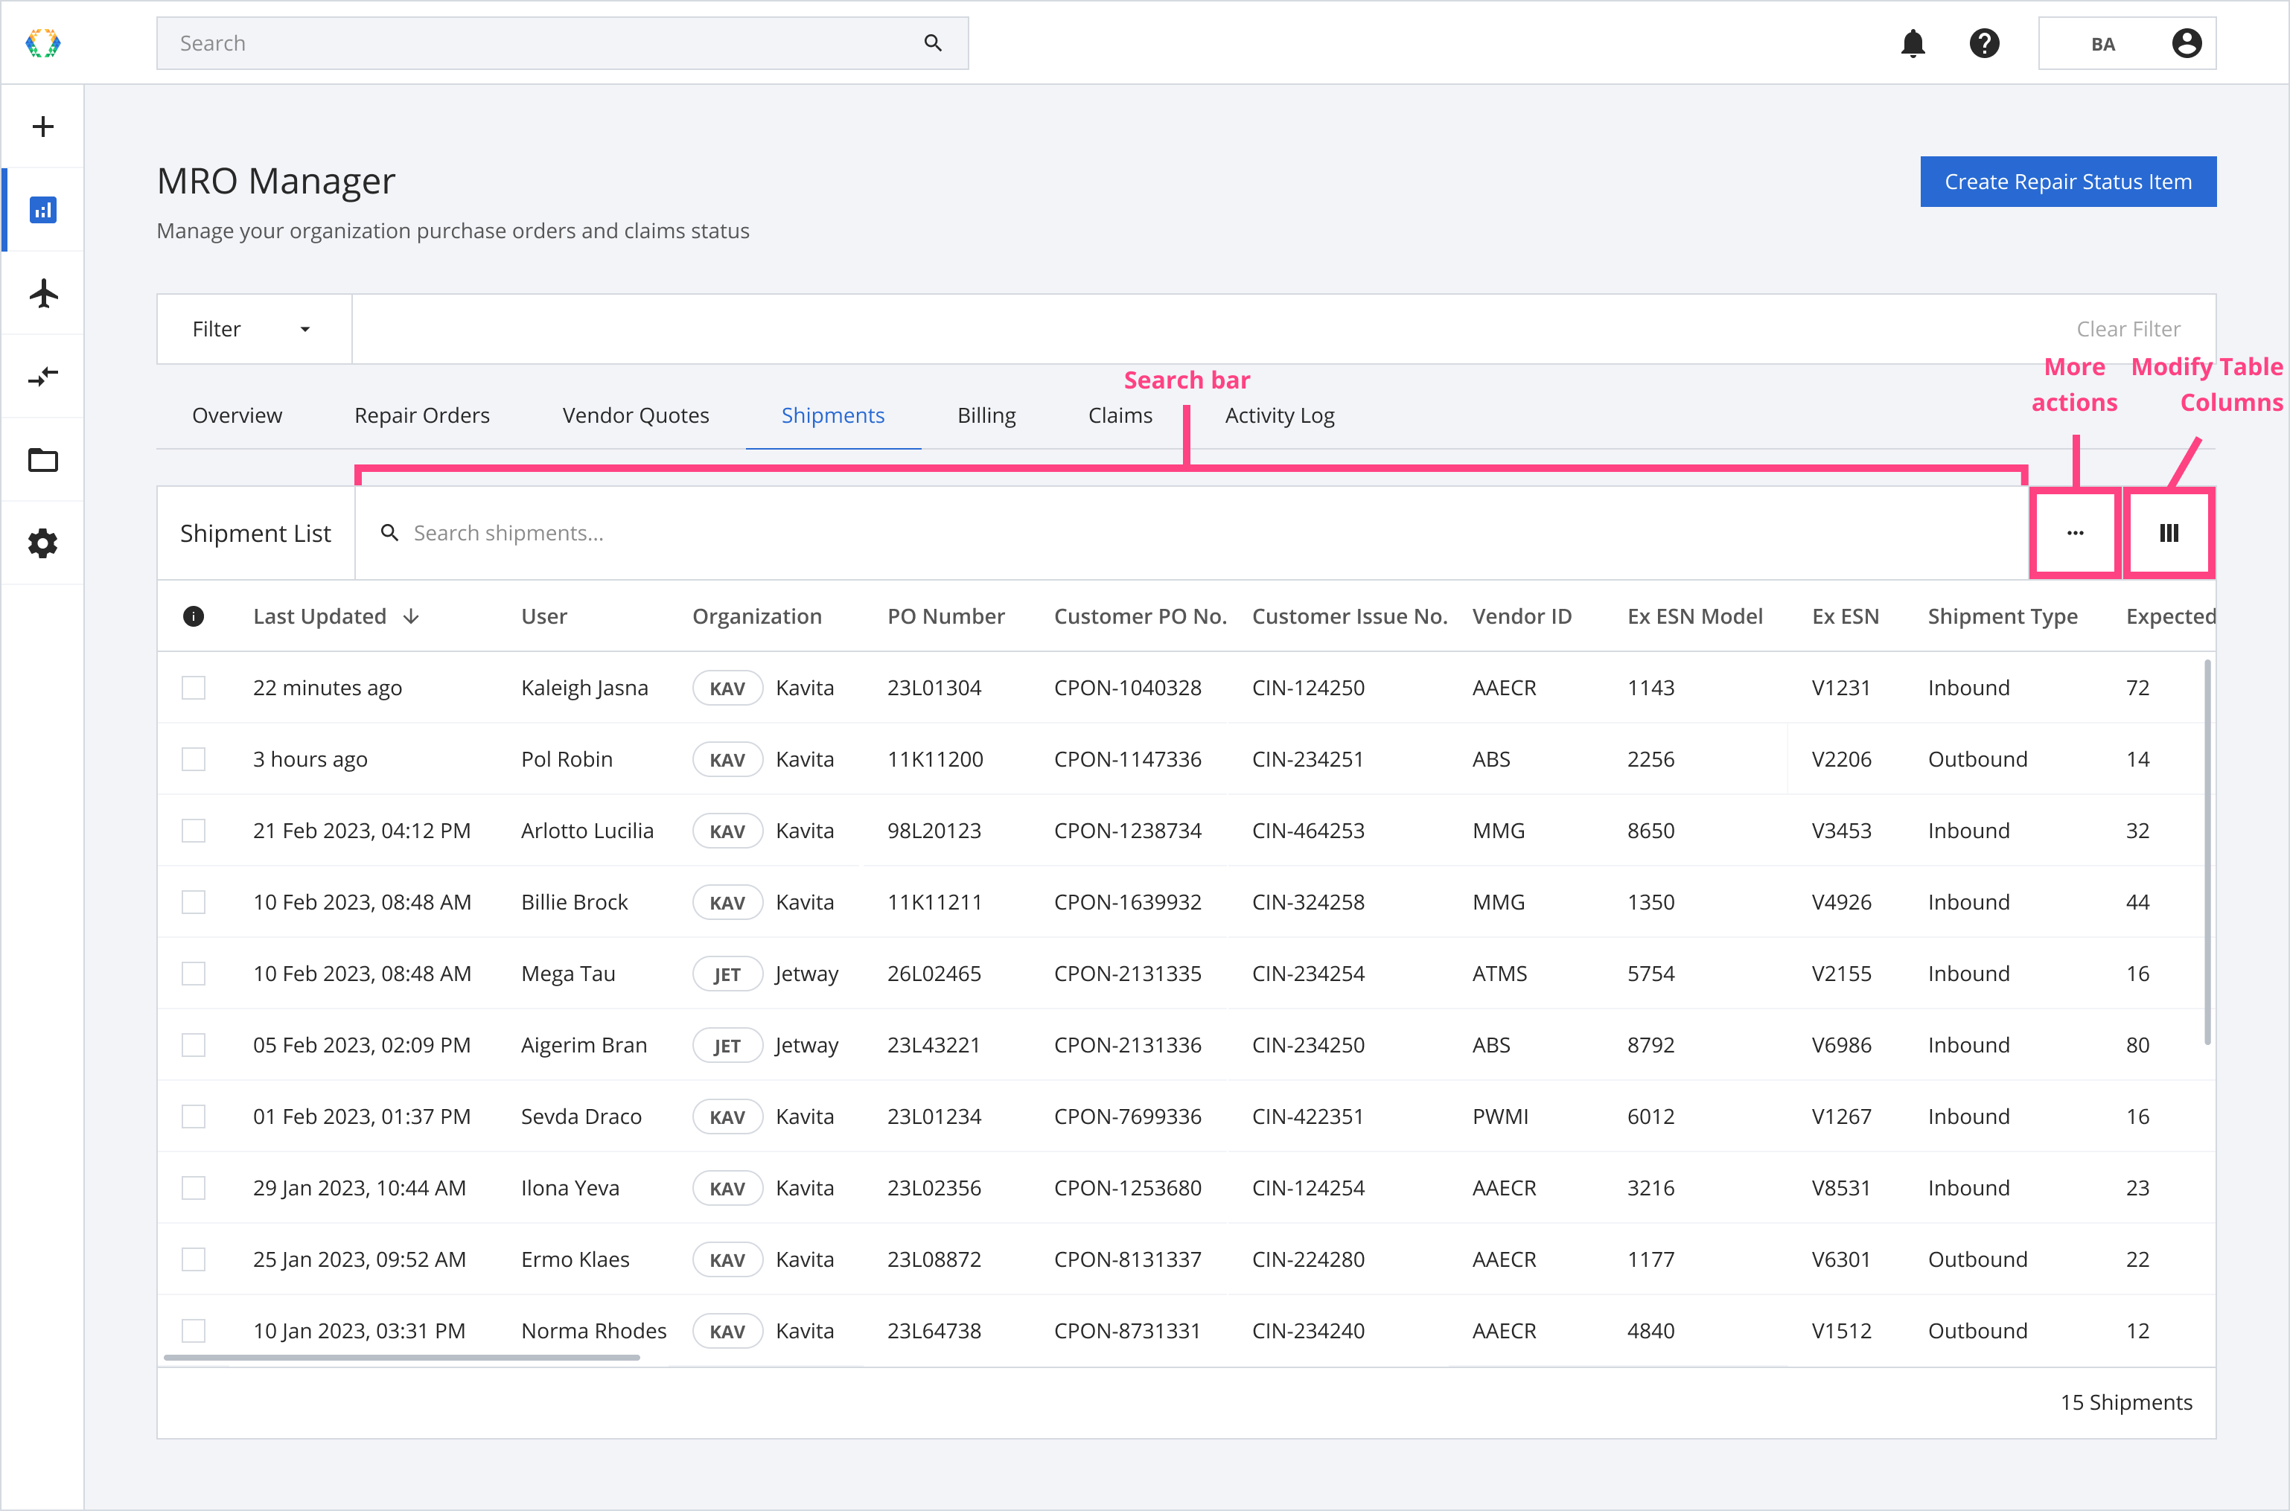Select checkbox for Aigerim Bran shipment
Viewport: 2290px width, 1511px height.
pos(194,1046)
